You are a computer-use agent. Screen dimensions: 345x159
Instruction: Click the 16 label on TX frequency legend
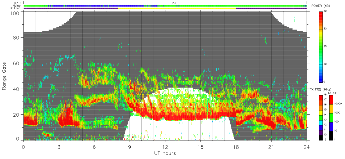coord(325,105)
